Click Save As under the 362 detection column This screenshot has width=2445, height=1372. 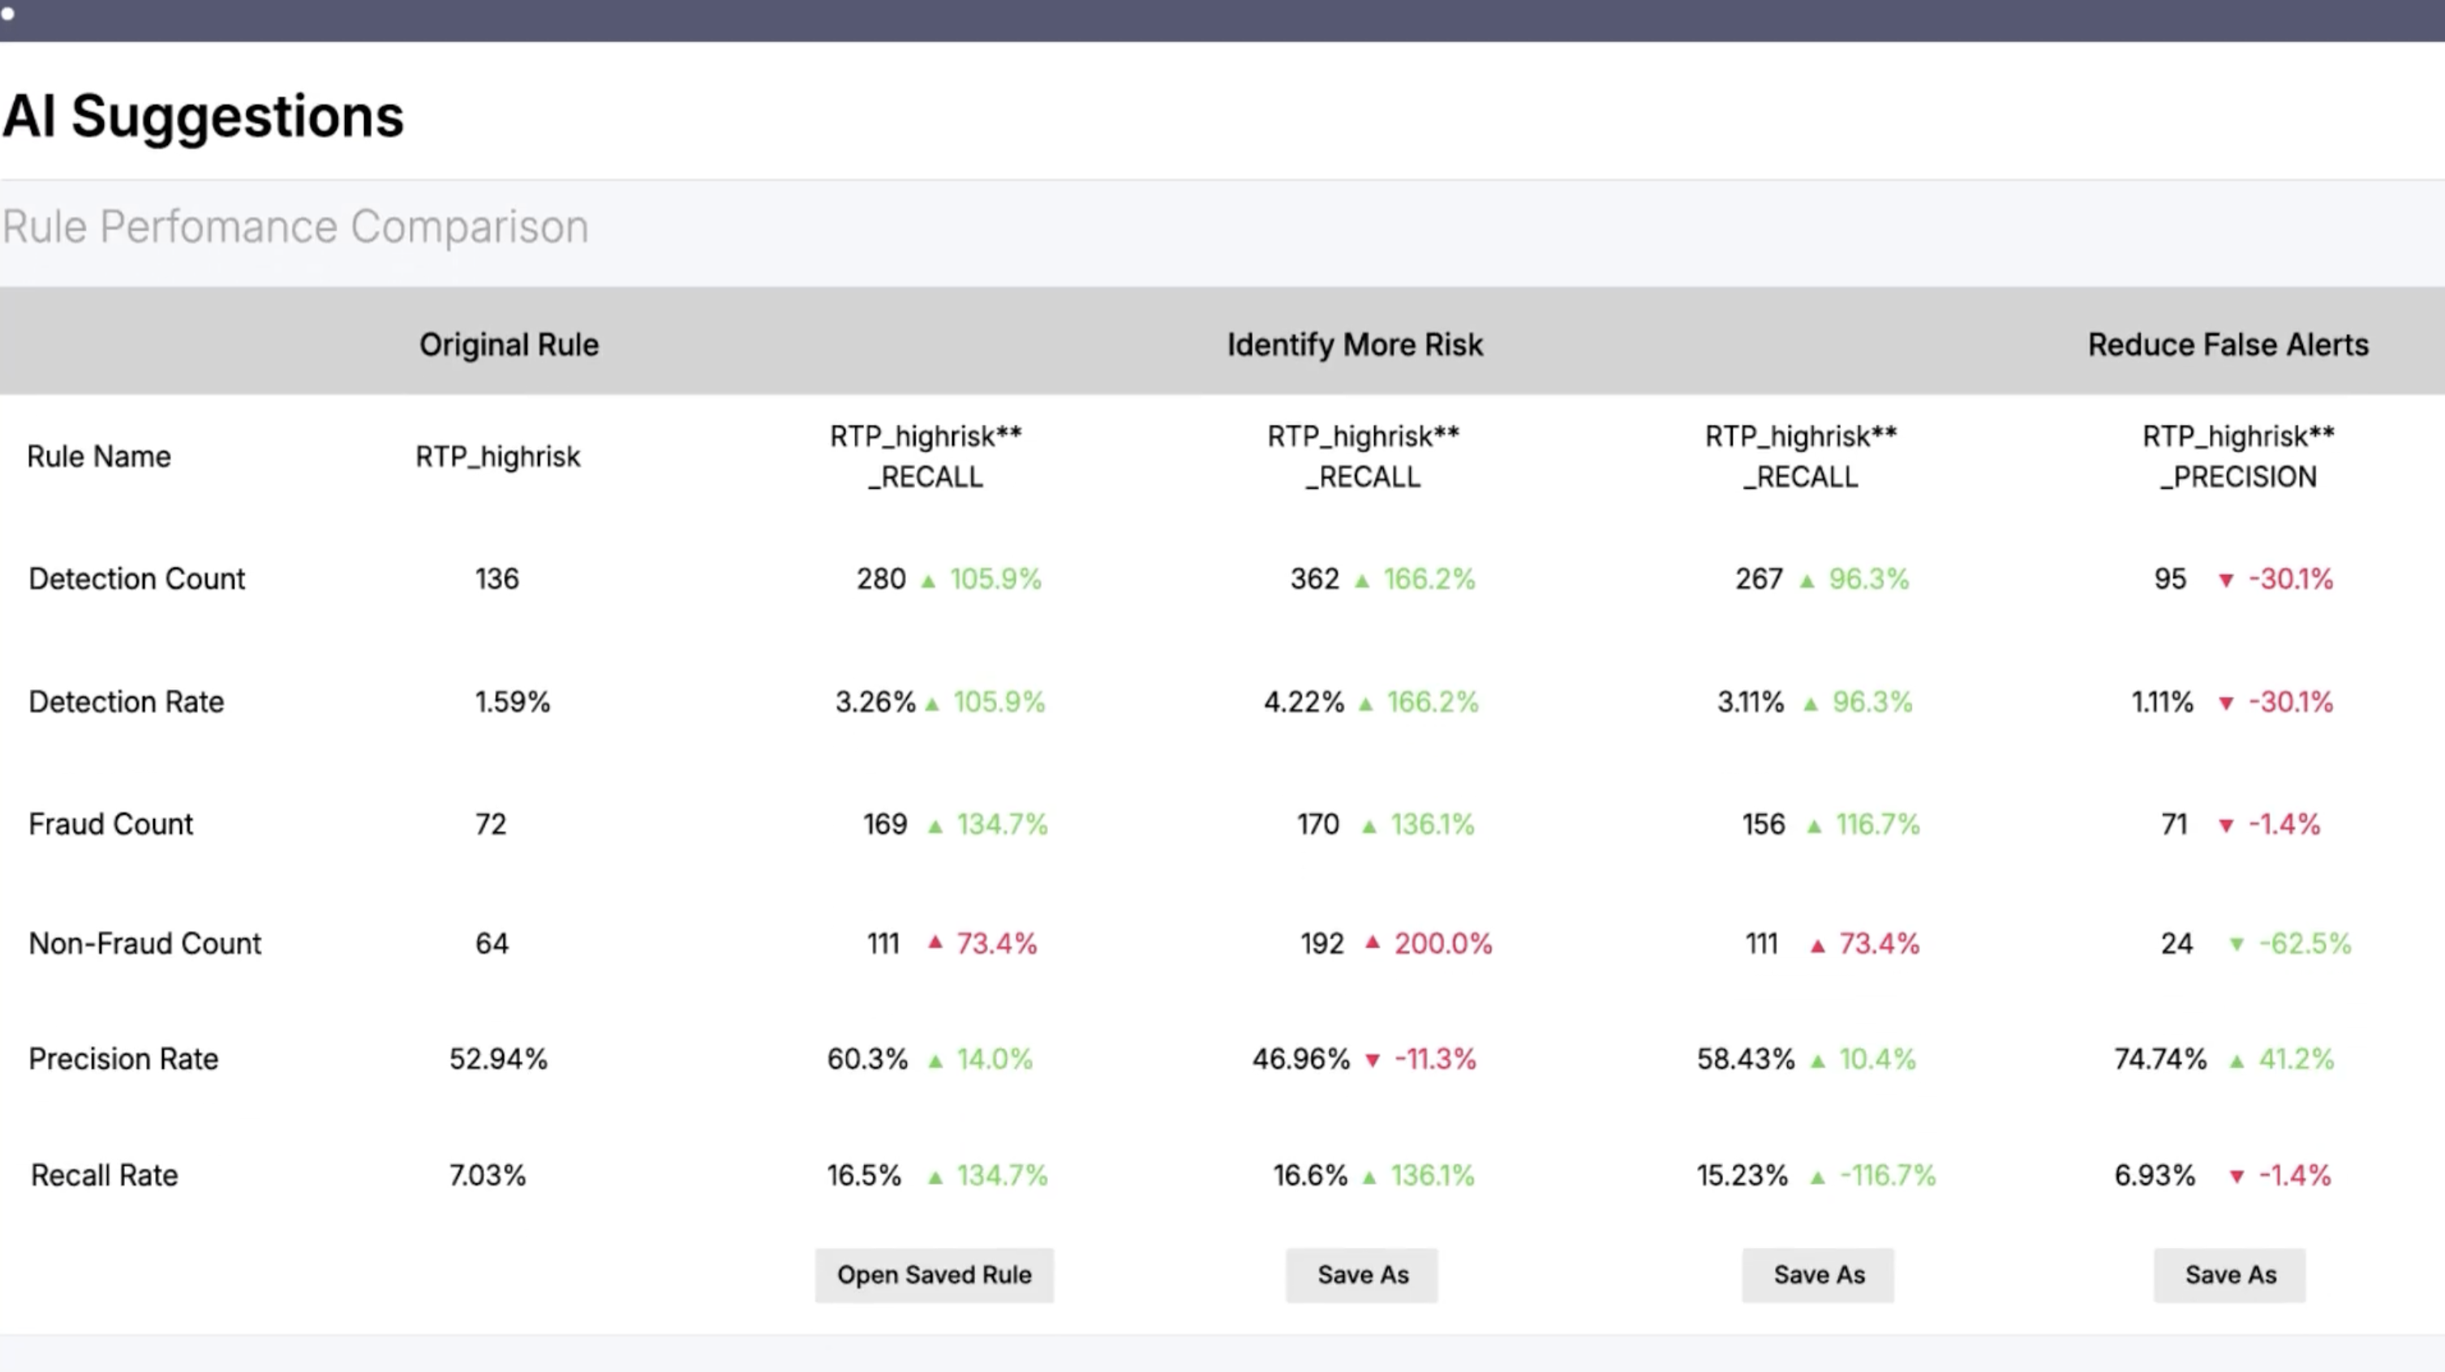pyautogui.click(x=1362, y=1274)
